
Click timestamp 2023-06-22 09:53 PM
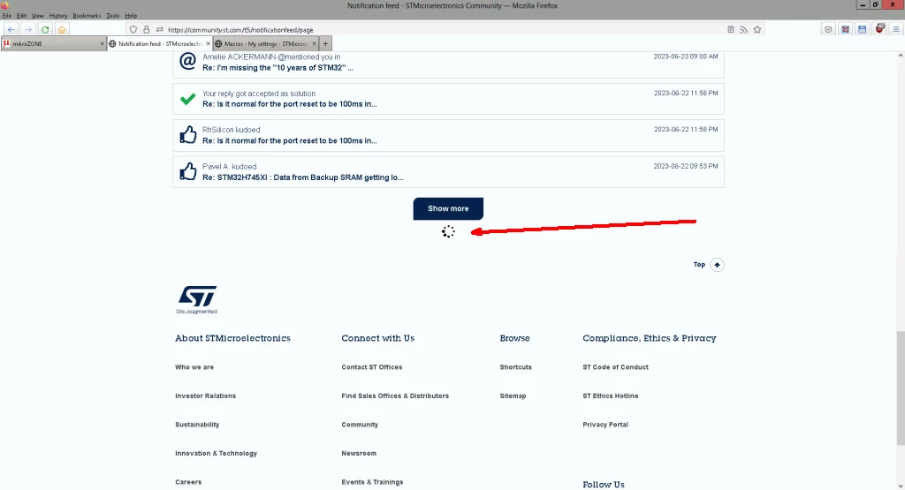click(686, 166)
